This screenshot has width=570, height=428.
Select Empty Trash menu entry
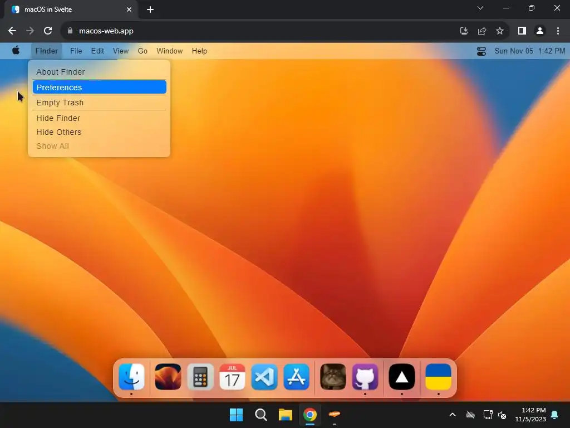tap(99, 103)
